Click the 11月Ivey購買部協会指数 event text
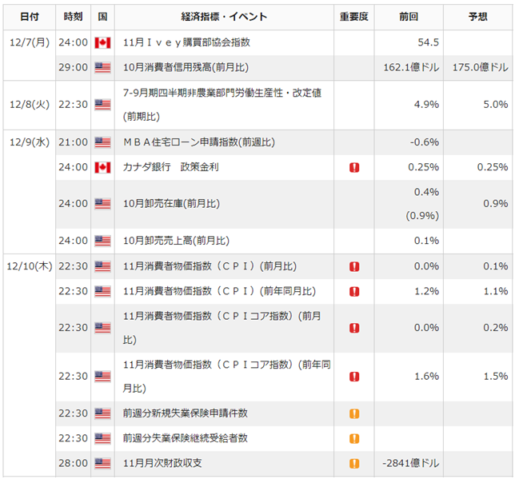 [x=186, y=42]
